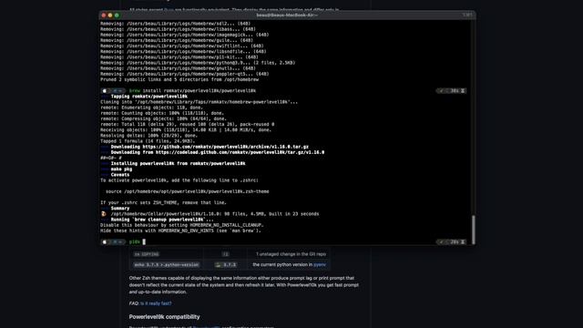Click the p10k command at the prompt
583x328 pixels.
tap(135, 242)
